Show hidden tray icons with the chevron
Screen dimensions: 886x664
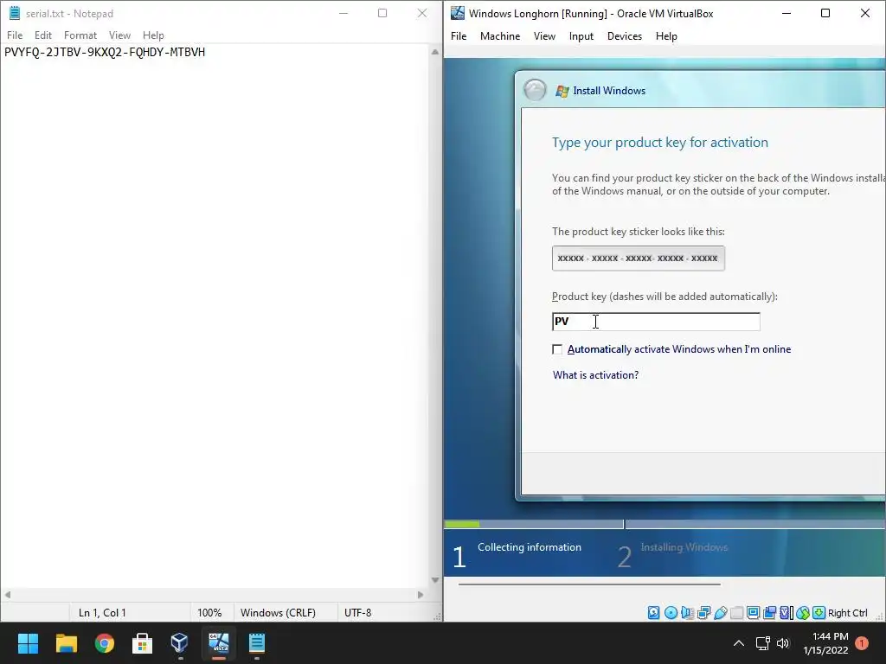(739, 643)
